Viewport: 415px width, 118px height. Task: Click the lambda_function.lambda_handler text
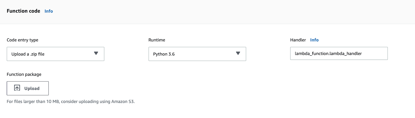click(328, 53)
